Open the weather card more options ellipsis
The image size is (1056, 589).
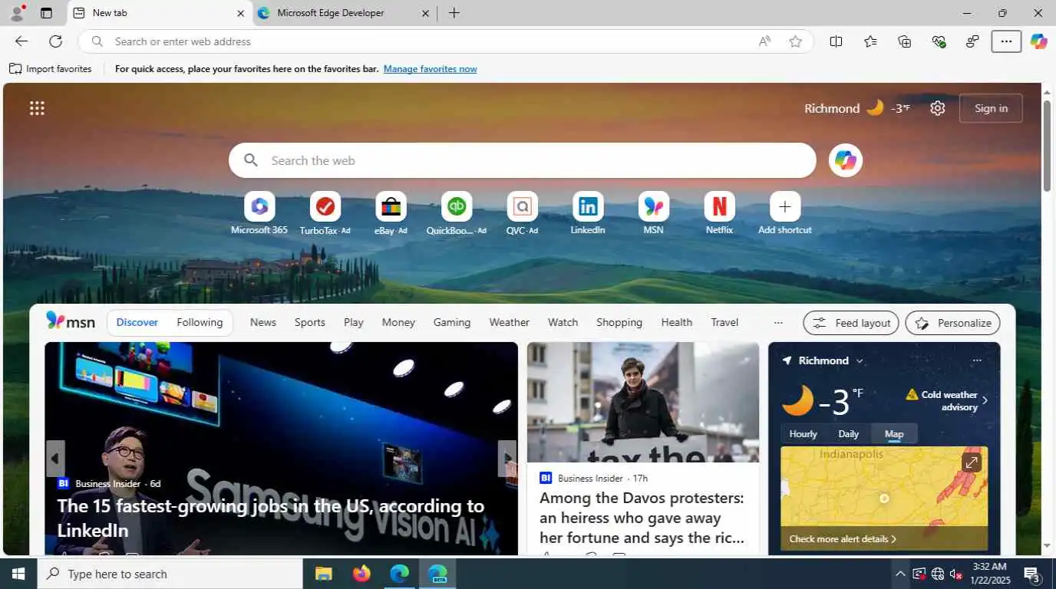pyautogui.click(x=976, y=360)
